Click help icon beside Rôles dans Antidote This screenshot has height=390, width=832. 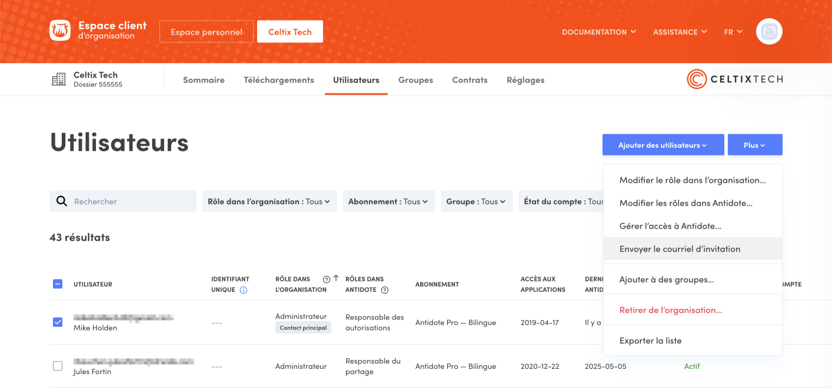385,290
